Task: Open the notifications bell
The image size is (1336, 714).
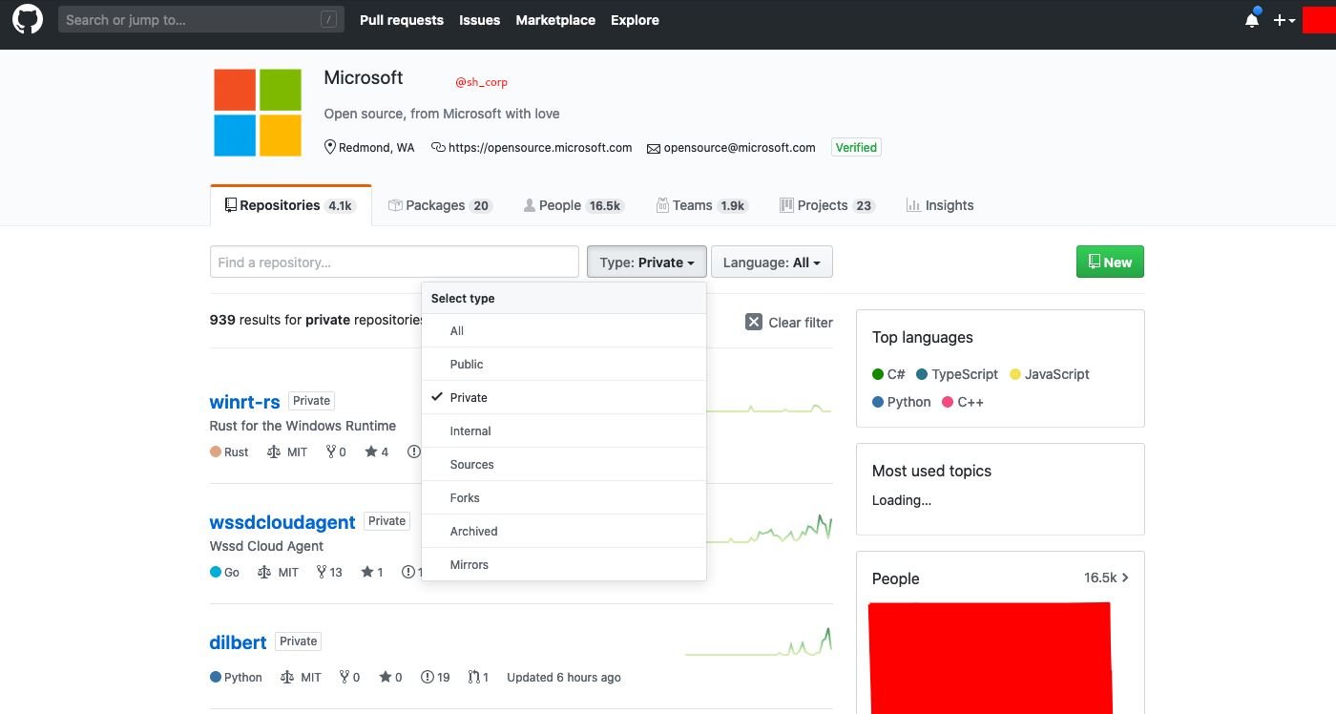Action: 1252,20
